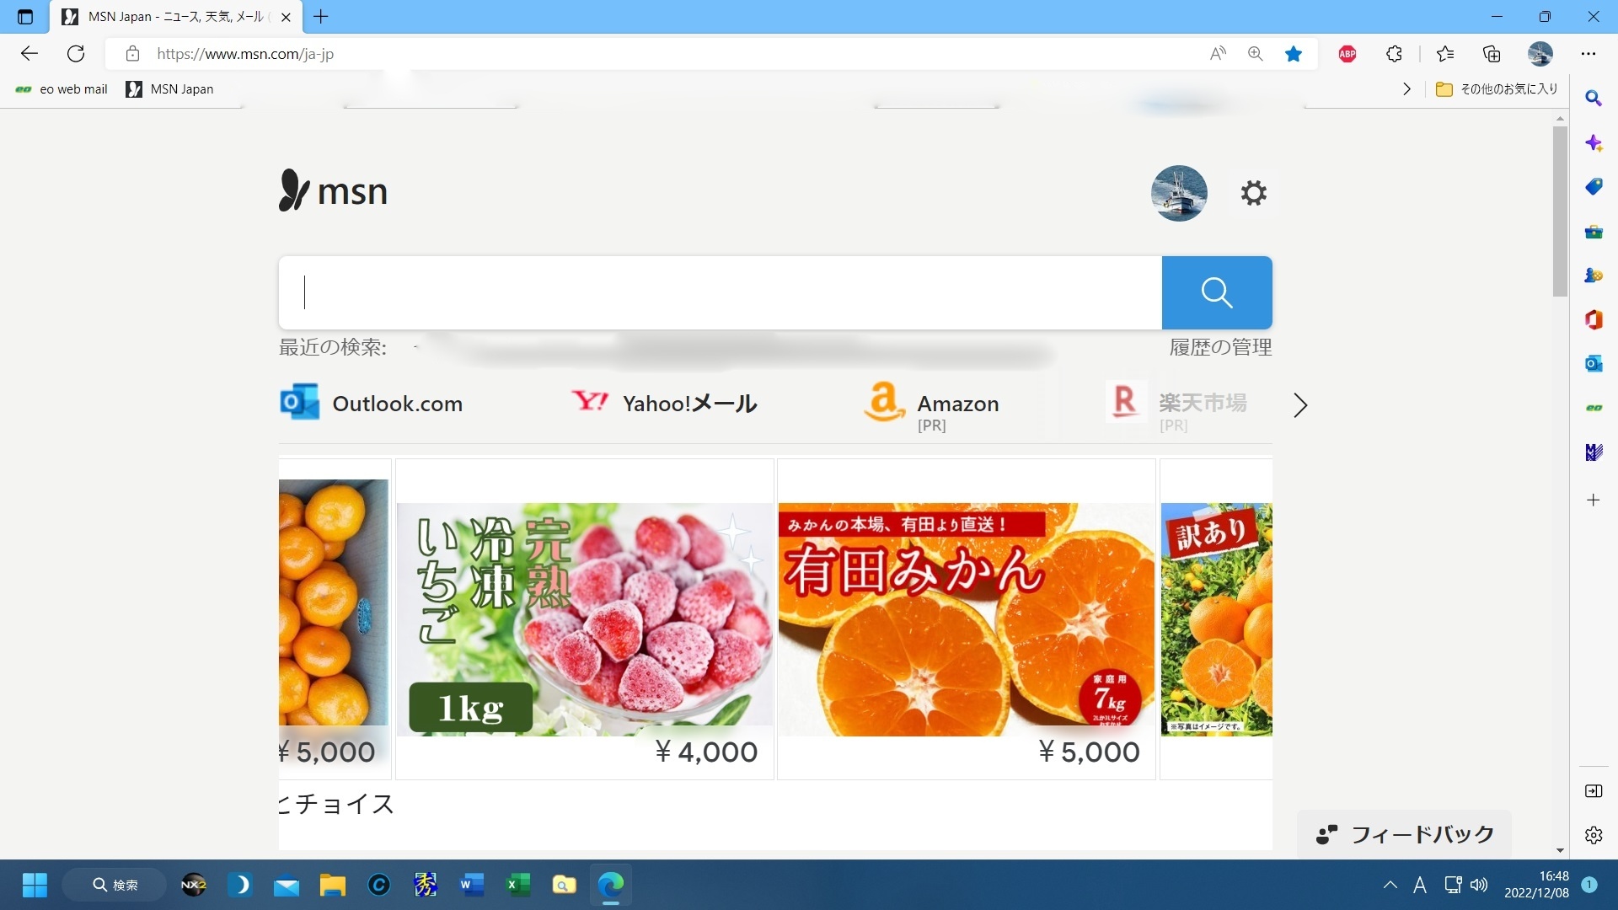This screenshot has height=910, width=1618.
Task: Open the Shopping tag icon in sidebar
Action: click(1594, 187)
